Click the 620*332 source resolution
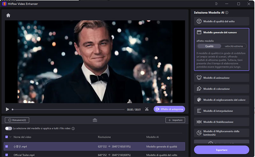255x157 pixels. (x=102, y=146)
